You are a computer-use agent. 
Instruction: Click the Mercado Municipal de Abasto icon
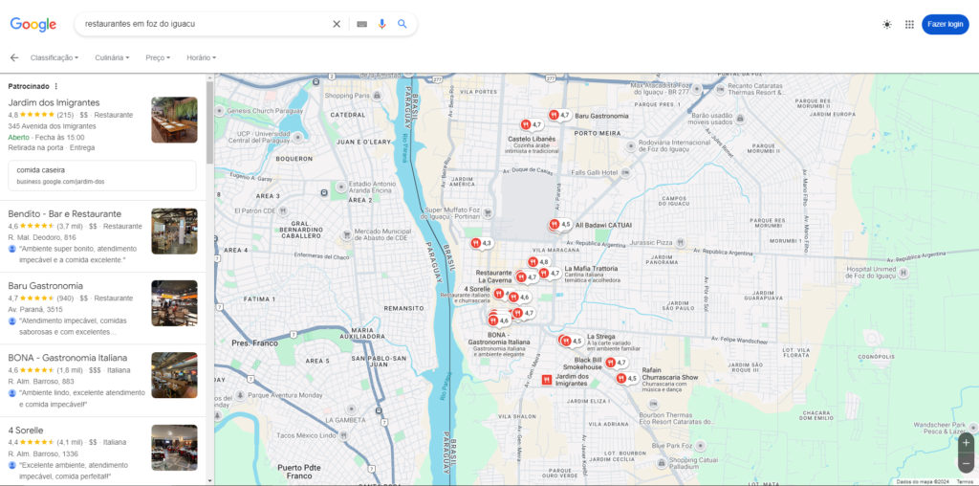pyautogui.click(x=346, y=235)
